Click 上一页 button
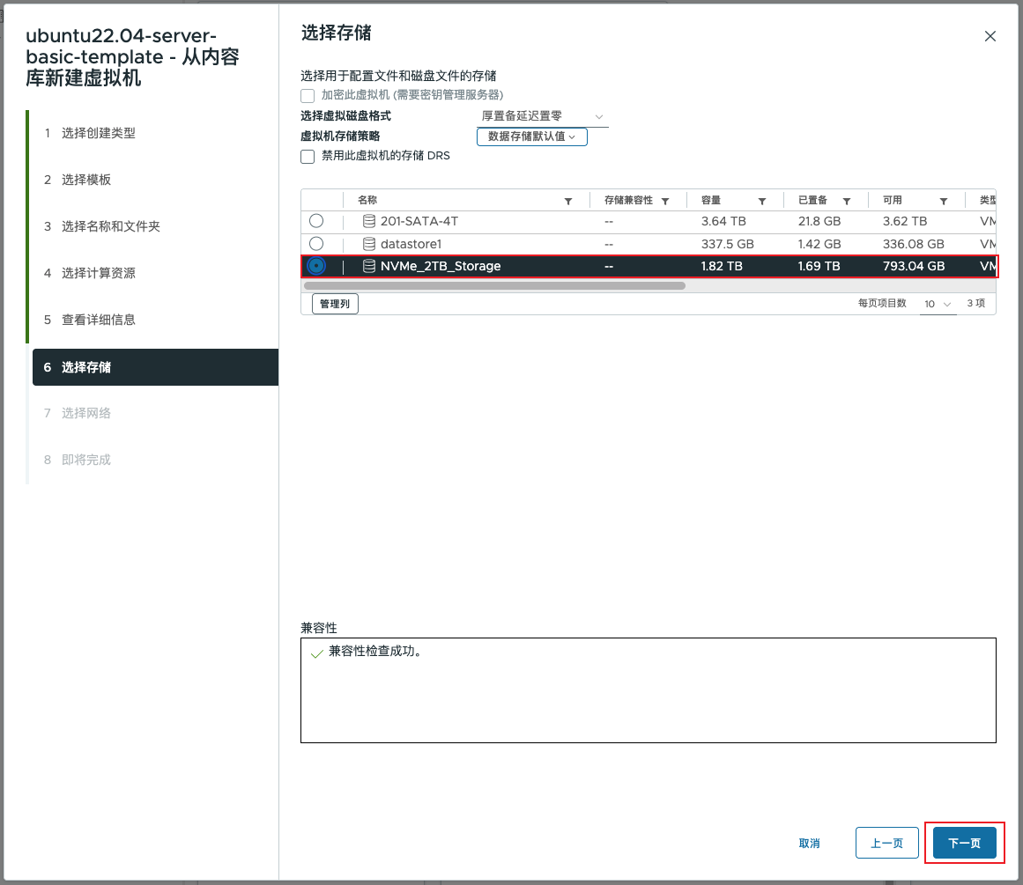Screen dimensions: 1023x885 887,844
